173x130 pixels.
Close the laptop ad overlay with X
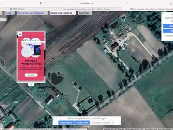click(20, 34)
